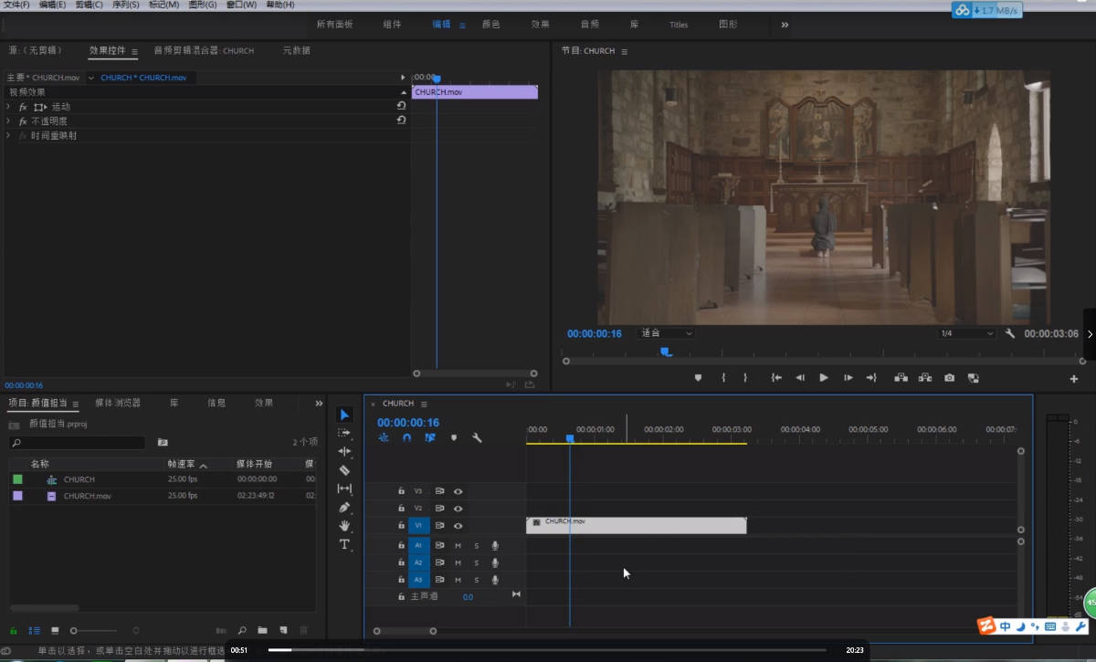Select the Type tool
The height and width of the screenshot is (662, 1096).
[x=344, y=545]
